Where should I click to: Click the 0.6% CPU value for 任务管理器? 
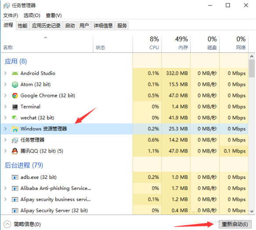(153, 140)
